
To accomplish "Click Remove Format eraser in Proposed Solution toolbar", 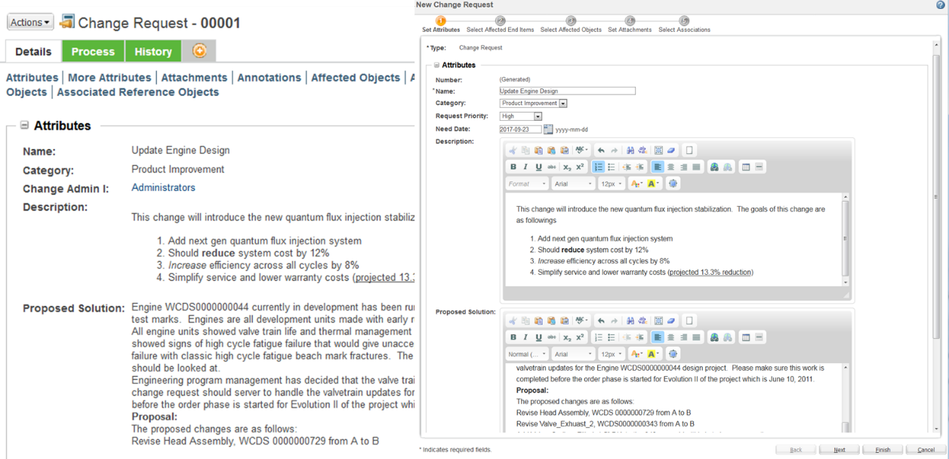I will pos(671,321).
